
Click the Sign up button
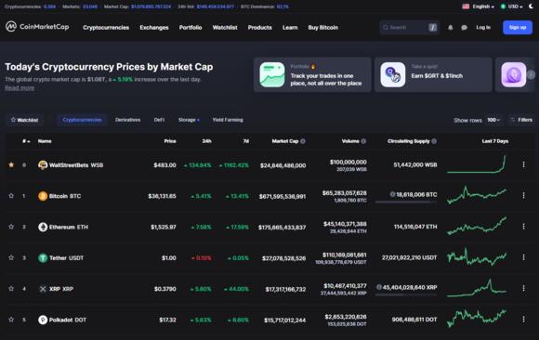tap(518, 28)
